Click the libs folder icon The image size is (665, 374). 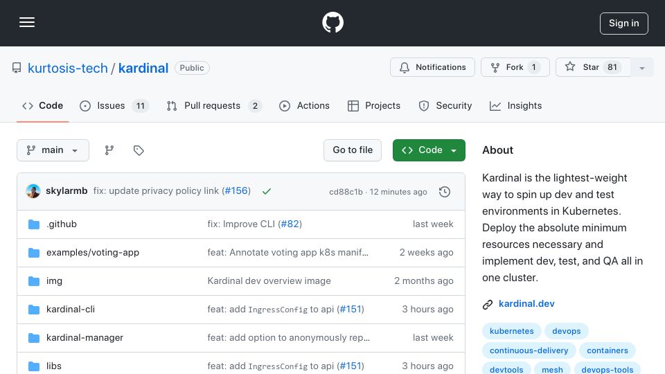tap(34, 366)
